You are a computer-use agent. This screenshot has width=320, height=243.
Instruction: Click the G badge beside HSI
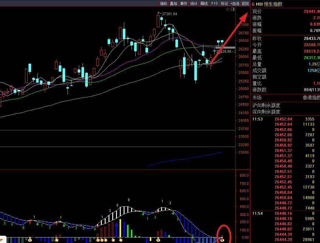(253, 4)
